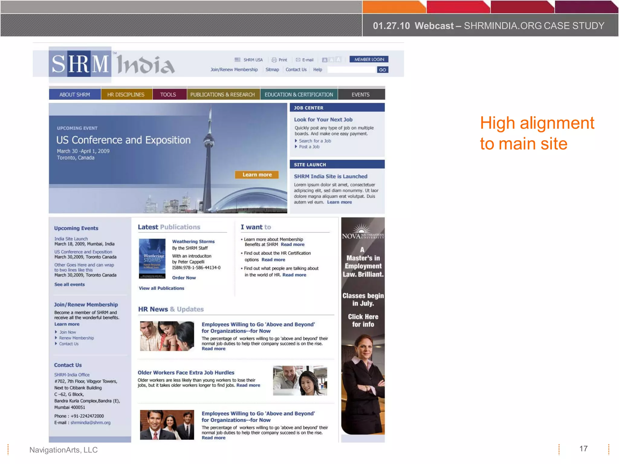Select the smallest font size A icon
619x464 pixels.
[325, 60]
